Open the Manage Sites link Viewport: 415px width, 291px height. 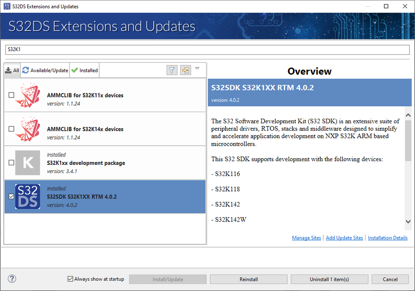(x=306, y=237)
